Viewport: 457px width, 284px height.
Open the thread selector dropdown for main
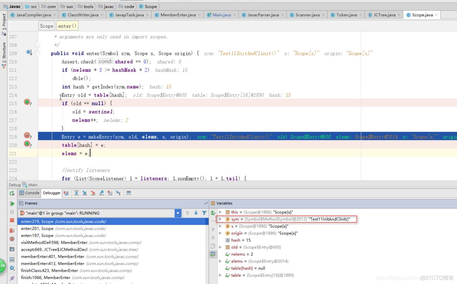pos(178,213)
